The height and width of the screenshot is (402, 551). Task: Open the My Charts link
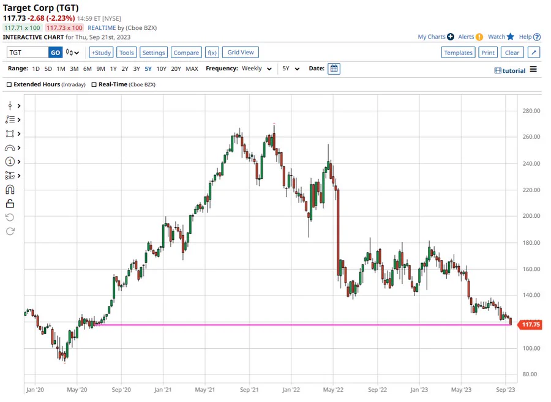tap(432, 37)
